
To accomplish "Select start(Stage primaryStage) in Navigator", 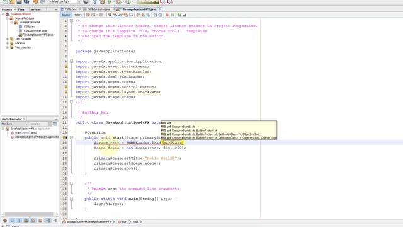I will (37, 137).
